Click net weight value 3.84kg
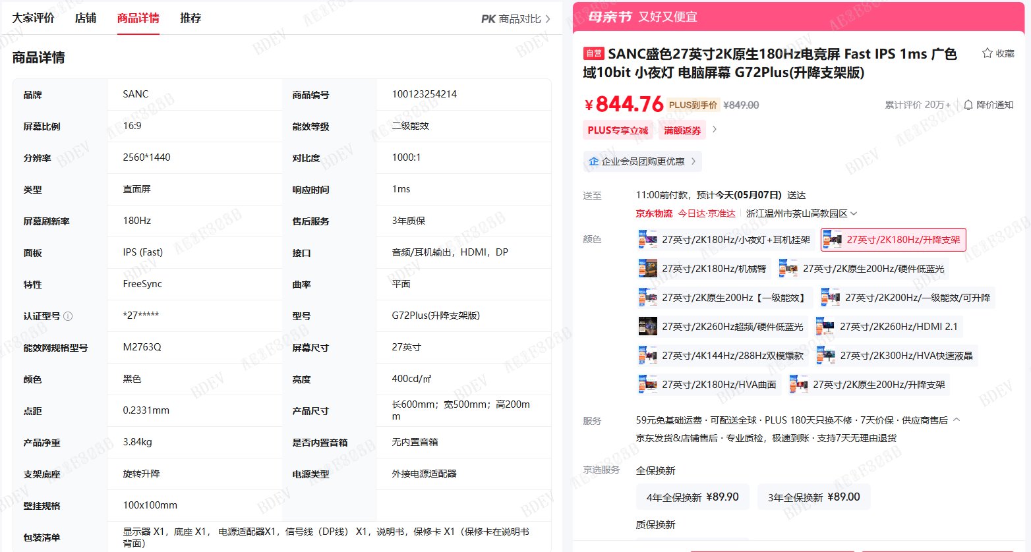The image size is (1031, 552). (x=137, y=442)
